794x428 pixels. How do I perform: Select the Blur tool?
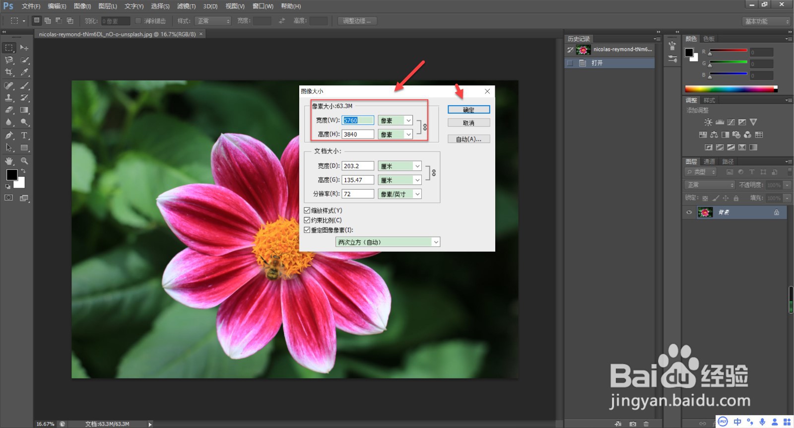click(x=9, y=122)
